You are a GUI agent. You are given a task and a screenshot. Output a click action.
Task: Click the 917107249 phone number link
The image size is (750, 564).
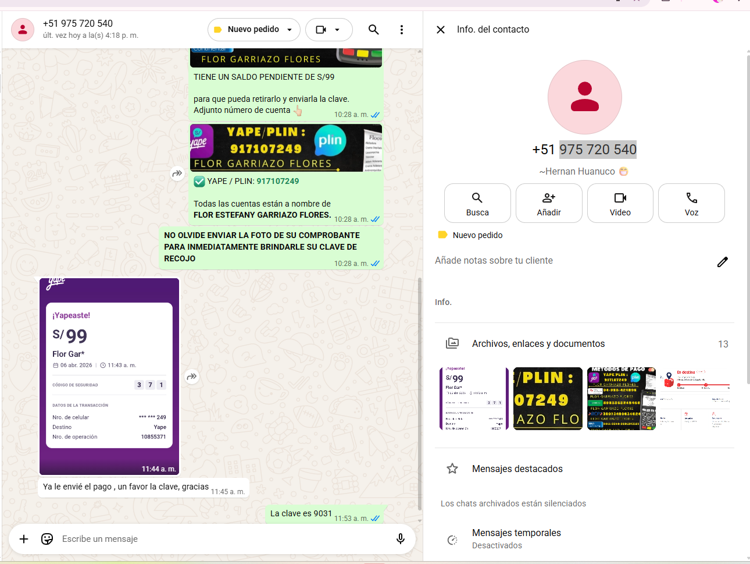[x=278, y=182]
